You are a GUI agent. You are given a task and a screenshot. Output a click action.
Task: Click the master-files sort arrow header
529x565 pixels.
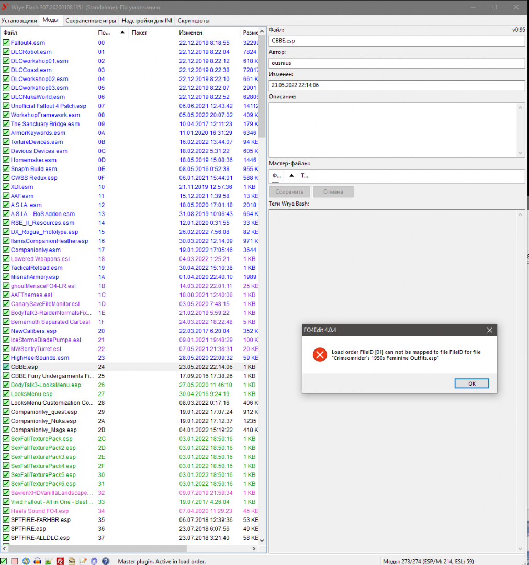click(x=291, y=176)
